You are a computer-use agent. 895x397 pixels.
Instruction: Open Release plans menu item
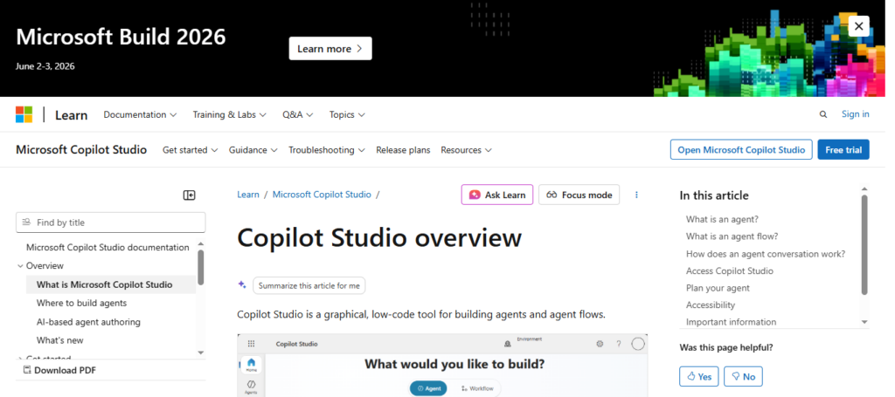[403, 150]
